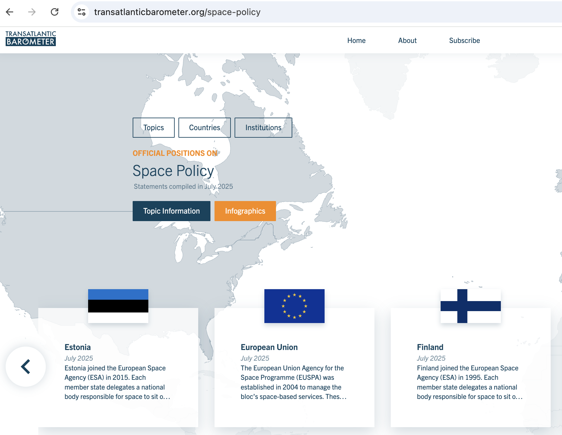This screenshot has height=435, width=562.
Task: Click the browser forward arrow
Action: coord(32,12)
